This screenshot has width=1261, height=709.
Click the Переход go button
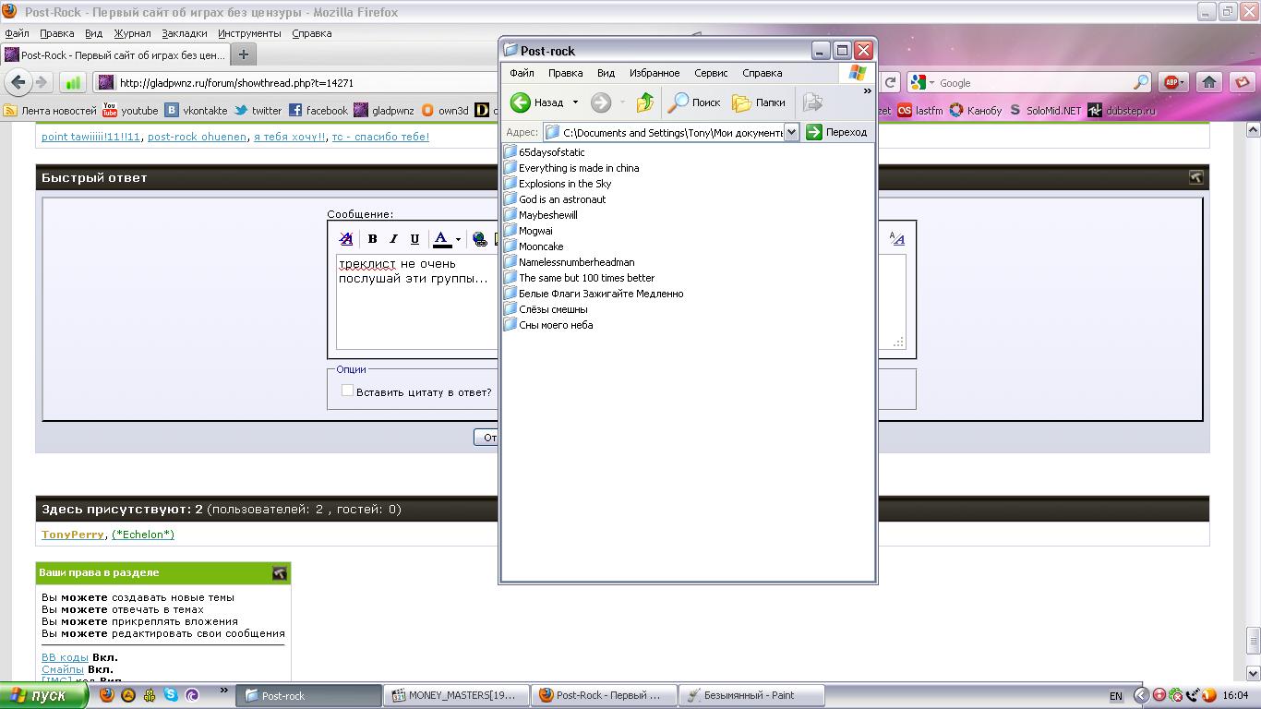coord(836,132)
